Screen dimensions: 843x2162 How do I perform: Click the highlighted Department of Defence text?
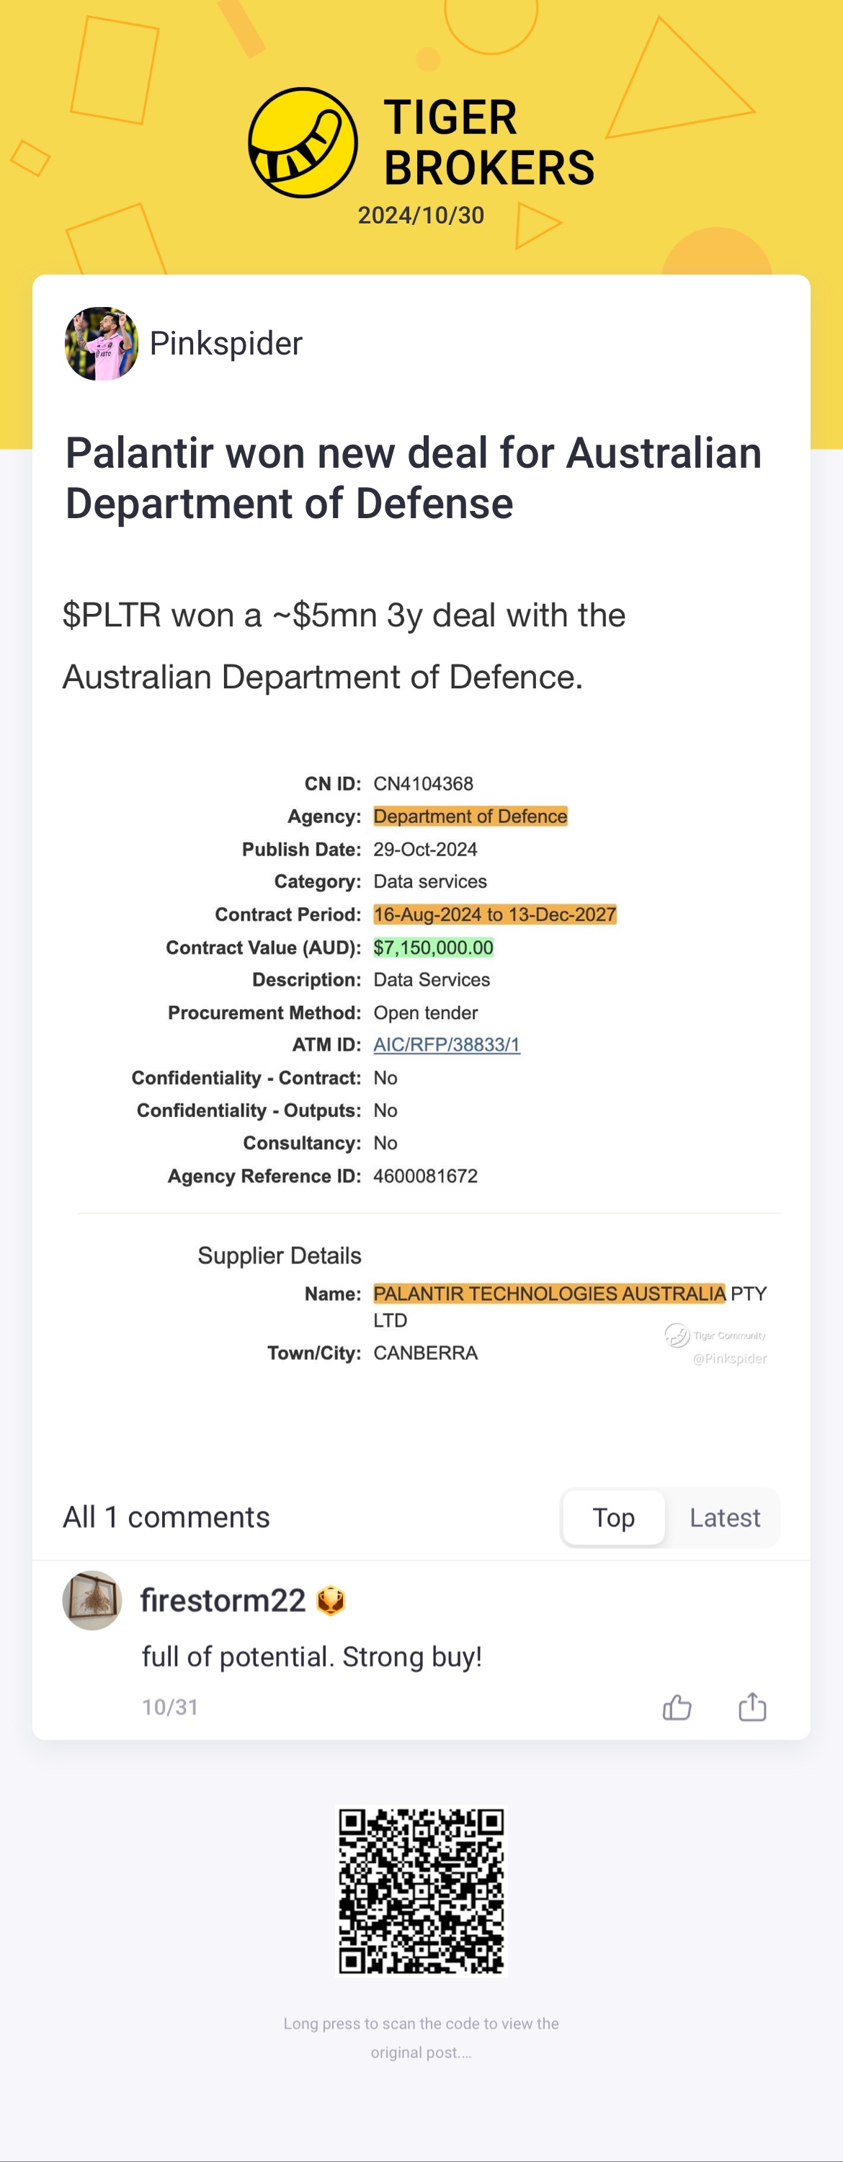470,817
